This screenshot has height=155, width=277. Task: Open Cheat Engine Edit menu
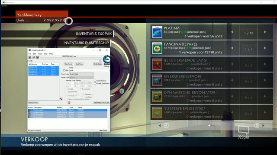(35, 54)
